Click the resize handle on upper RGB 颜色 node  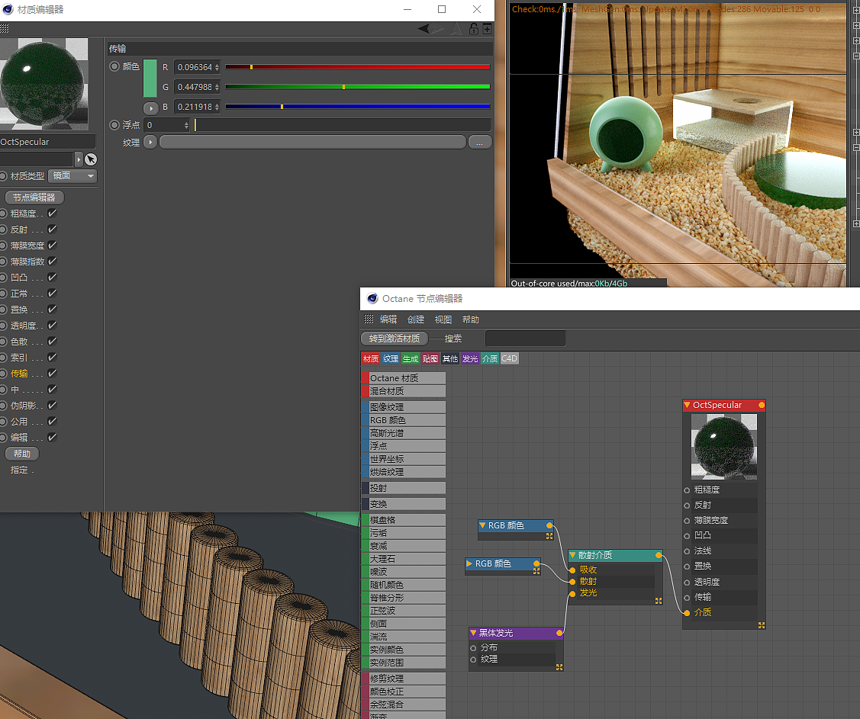coord(549,536)
